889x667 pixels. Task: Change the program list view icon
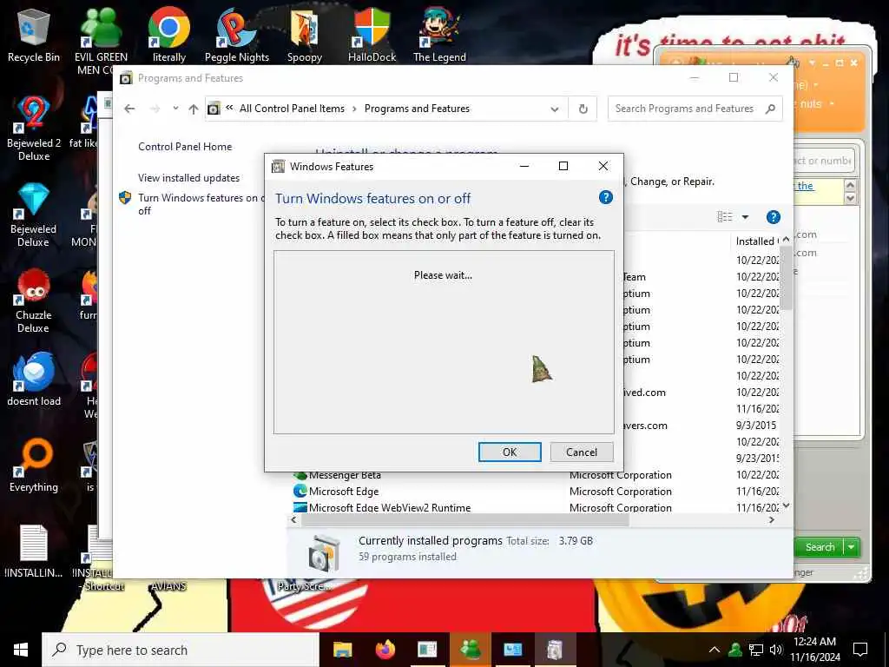[725, 216]
